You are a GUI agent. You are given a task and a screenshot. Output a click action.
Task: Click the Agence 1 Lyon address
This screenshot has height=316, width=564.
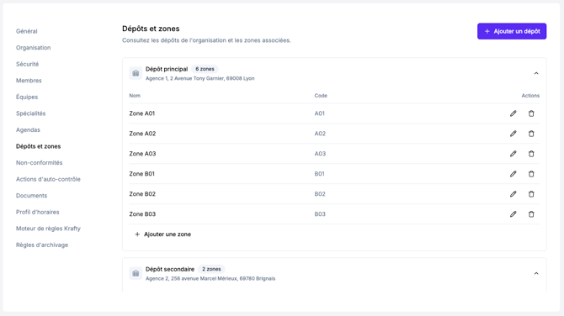tap(200, 78)
